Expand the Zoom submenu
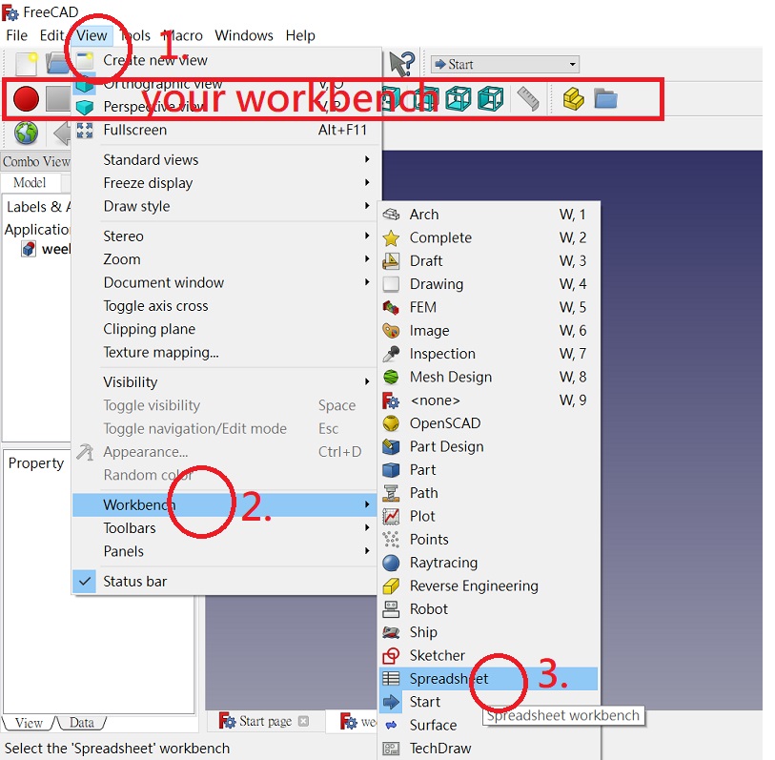 (x=225, y=259)
